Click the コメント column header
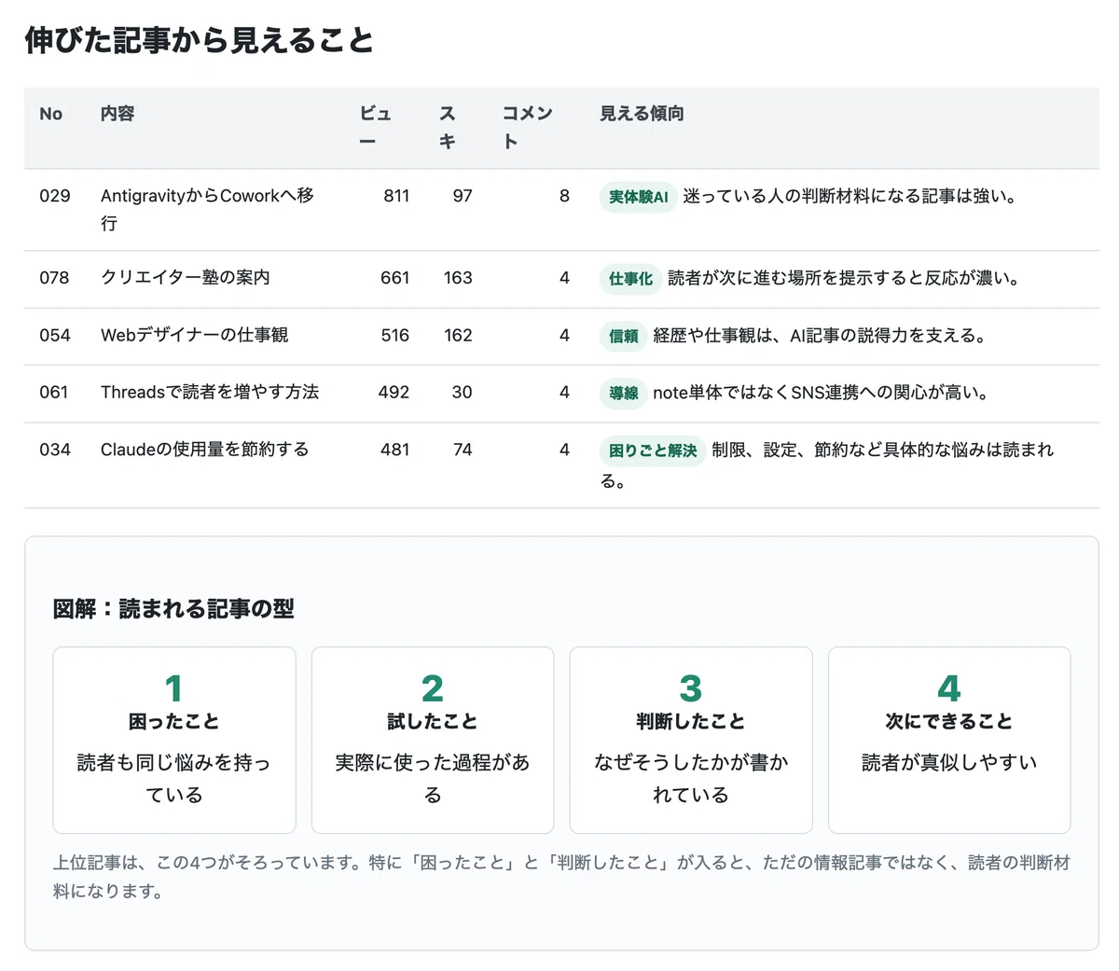Image resolution: width=1119 pixels, height=971 pixels. pyautogui.click(x=528, y=128)
